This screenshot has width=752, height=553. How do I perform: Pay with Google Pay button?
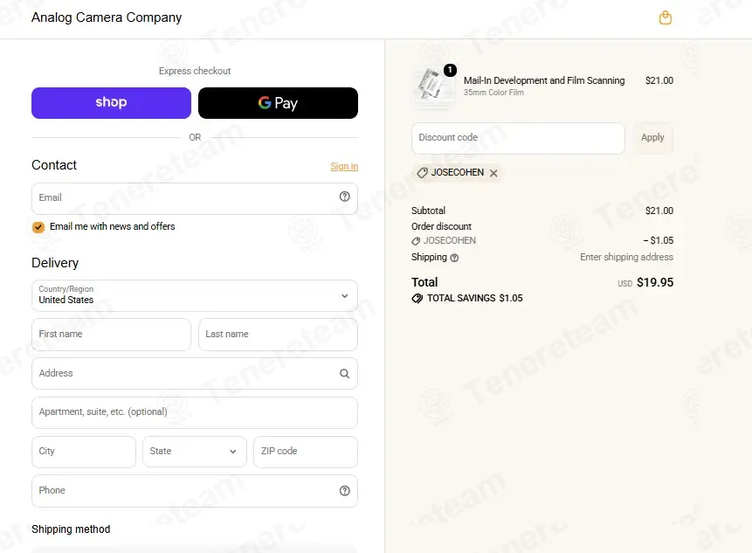coord(278,102)
